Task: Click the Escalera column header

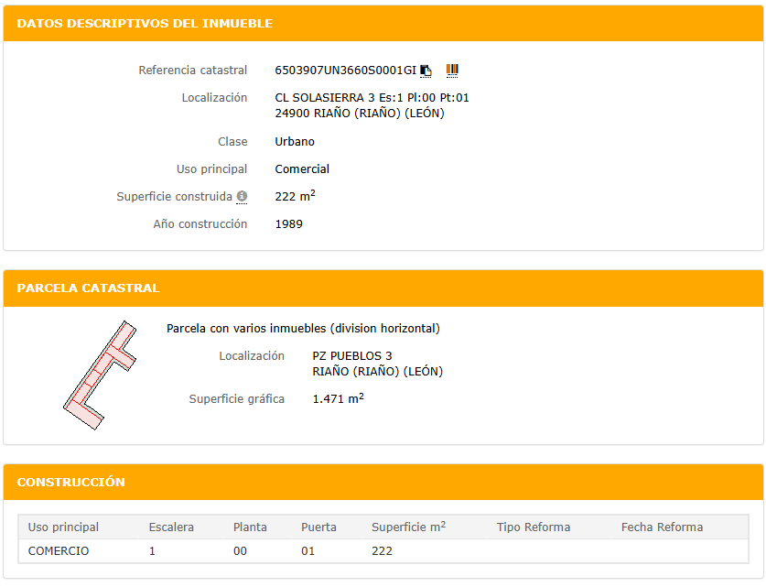Action: pyautogui.click(x=171, y=527)
